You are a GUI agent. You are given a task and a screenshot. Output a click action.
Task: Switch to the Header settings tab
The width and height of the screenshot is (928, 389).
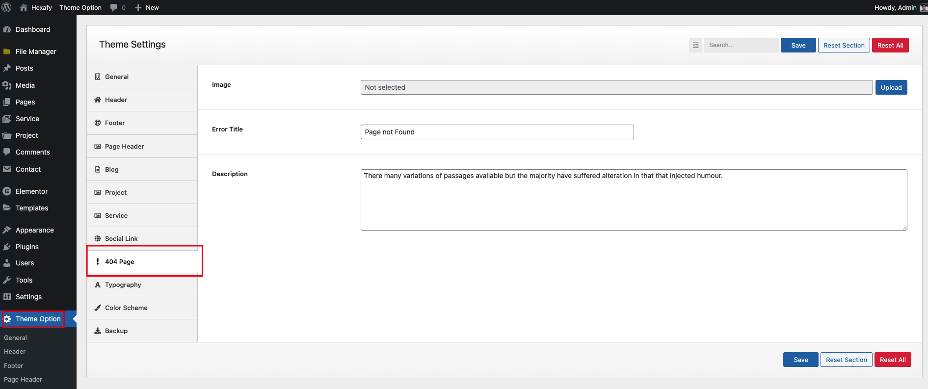tap(142, 100)
